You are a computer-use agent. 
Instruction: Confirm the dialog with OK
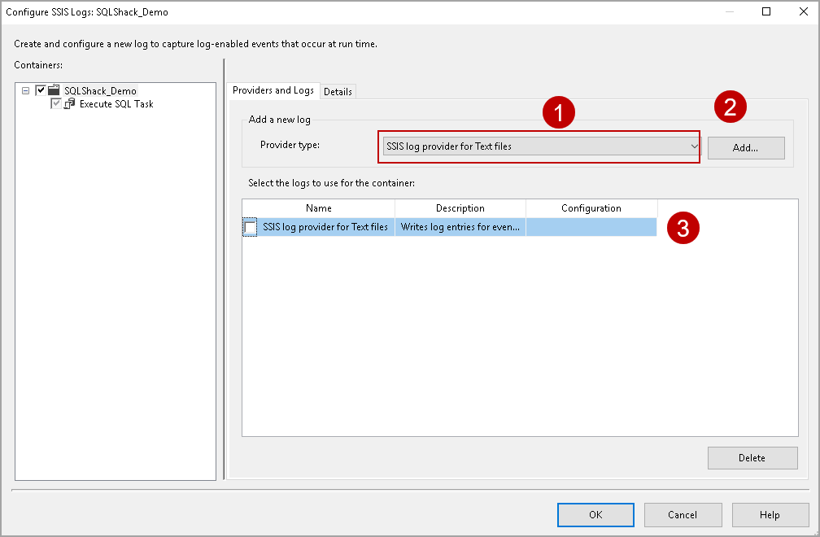(595, 514)
